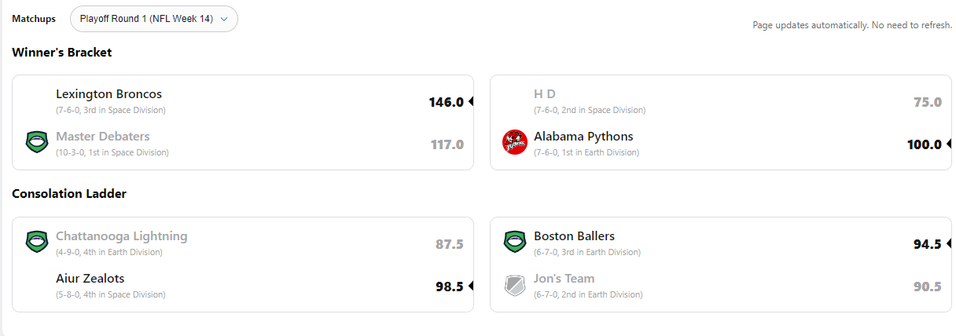
Task: Open the Alabama Pythons team link
Action: (x=583, y=137)
